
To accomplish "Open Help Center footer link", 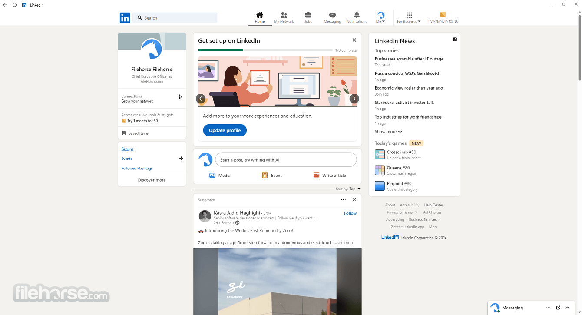I will (433, 205).
